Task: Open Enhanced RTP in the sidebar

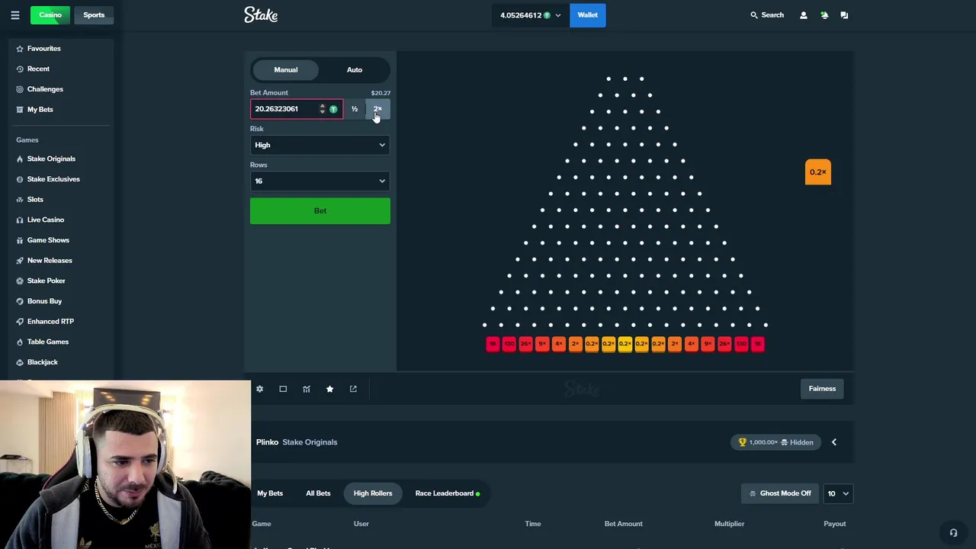Action: tap(50, 321)
